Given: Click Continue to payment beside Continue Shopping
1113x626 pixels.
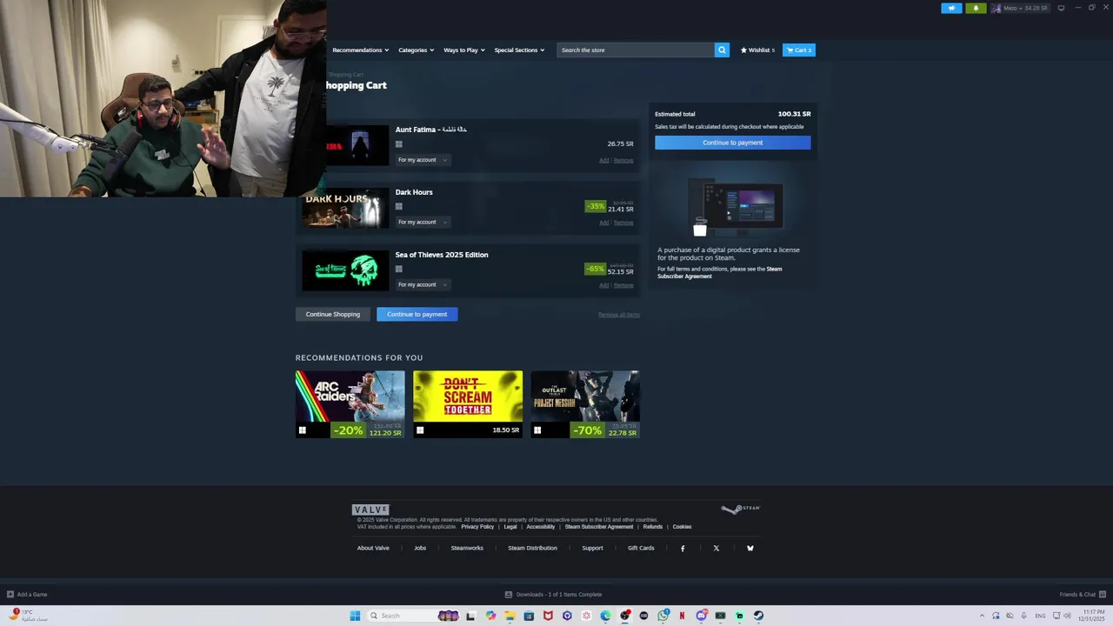Looking at the screenshot, I should point(417,314).
